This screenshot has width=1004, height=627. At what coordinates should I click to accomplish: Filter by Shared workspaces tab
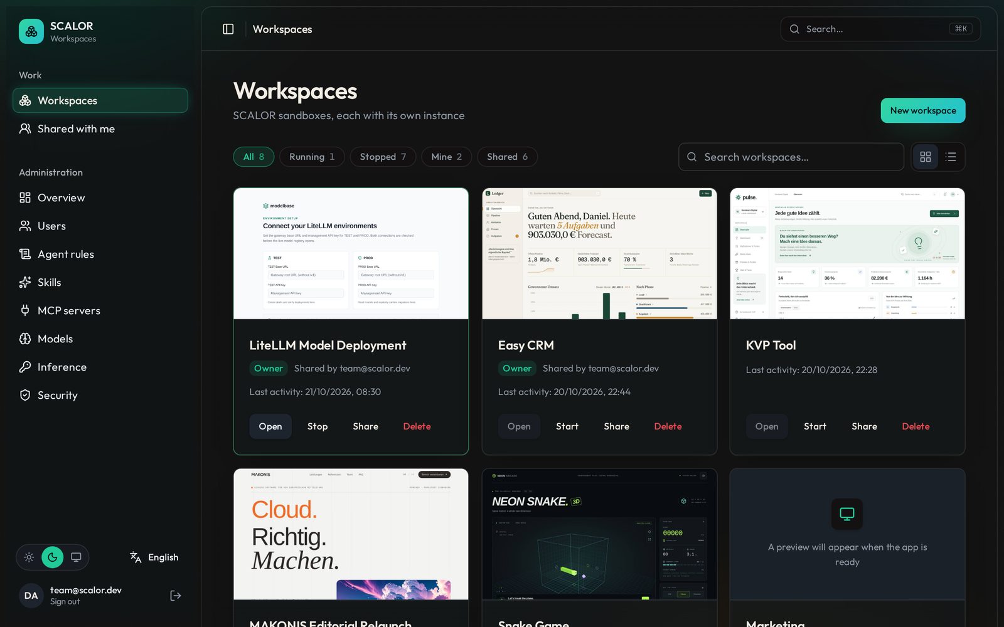[507, 157]
